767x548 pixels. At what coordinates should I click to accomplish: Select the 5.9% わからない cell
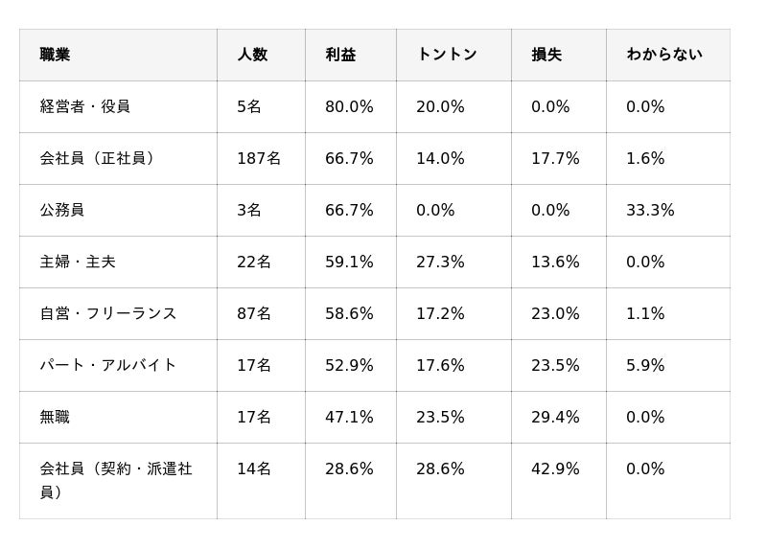click(645, 365)
